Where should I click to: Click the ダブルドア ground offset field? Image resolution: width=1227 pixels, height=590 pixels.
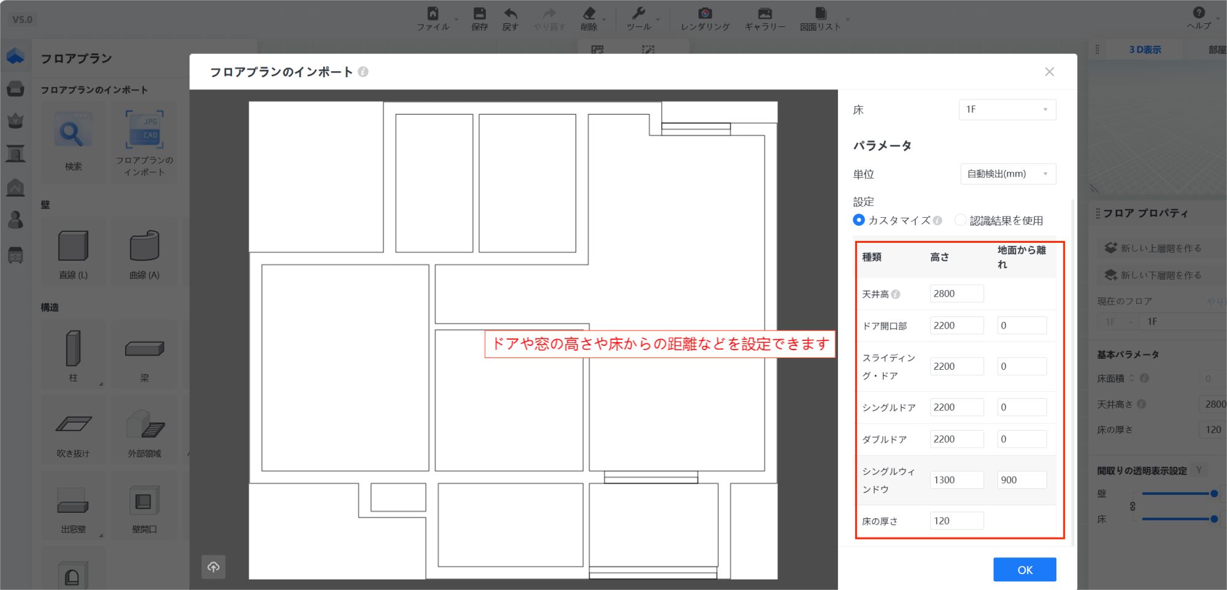tap(1021, 439)
